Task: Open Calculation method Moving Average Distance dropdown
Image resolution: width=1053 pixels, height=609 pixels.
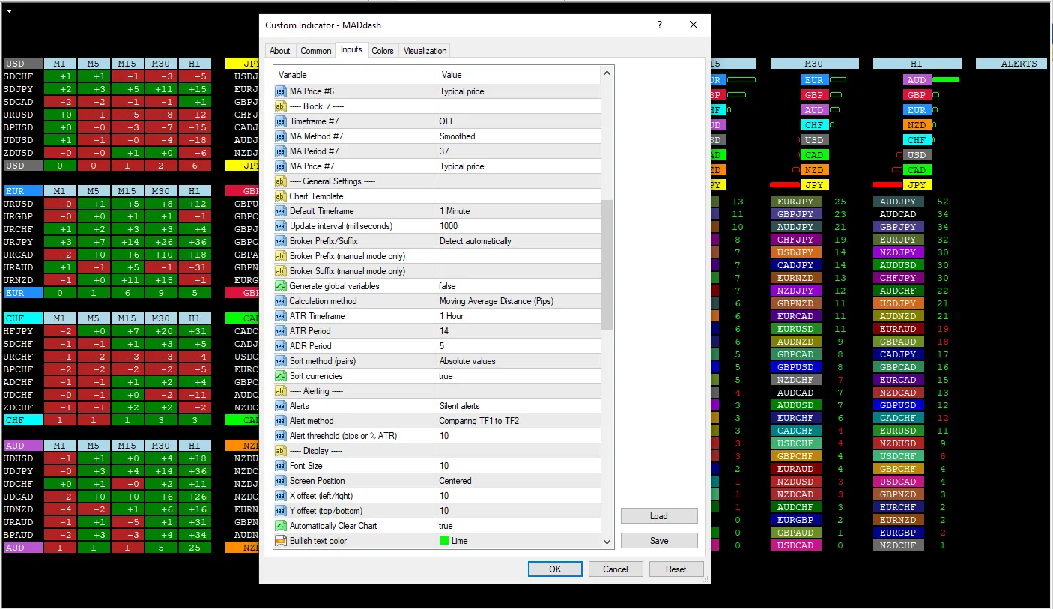Action: click(518, 301)
